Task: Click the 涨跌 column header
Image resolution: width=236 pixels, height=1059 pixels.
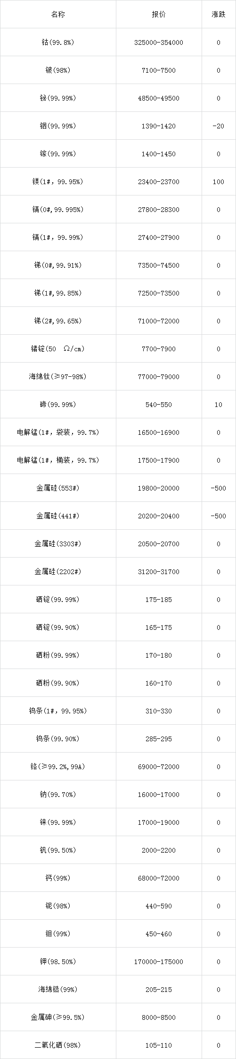Action: click(219, 14)
